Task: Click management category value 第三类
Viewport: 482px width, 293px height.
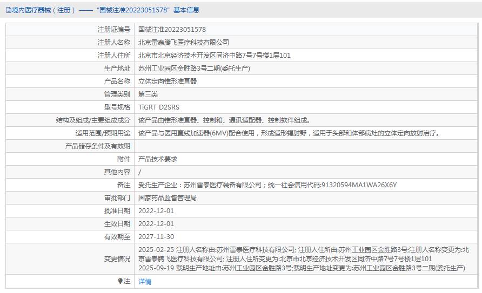Action: pyautogui.click(x=148, y=94)
